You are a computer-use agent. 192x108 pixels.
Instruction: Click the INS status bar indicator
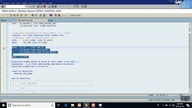[x=173, y=100]
